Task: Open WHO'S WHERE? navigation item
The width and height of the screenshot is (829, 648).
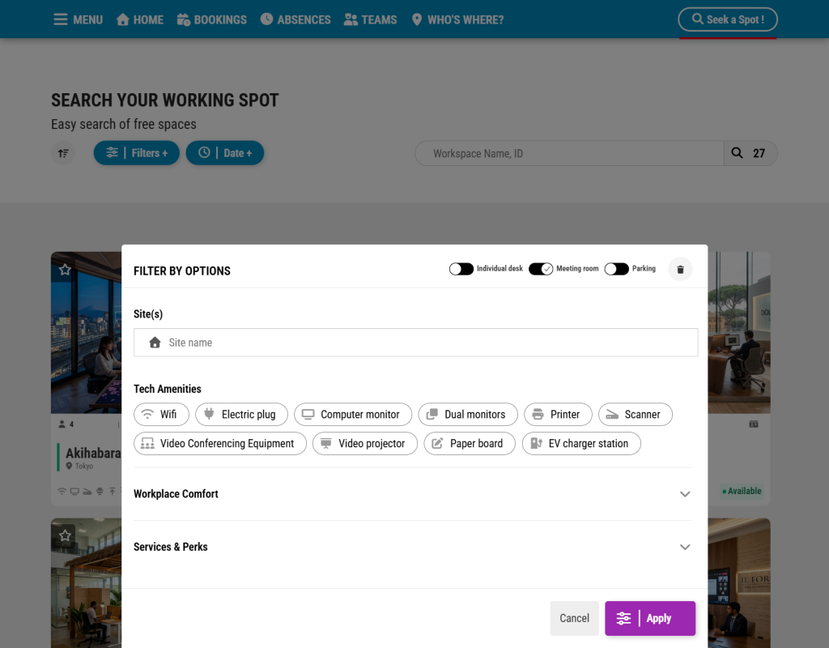Action: (x=457, y=19)
